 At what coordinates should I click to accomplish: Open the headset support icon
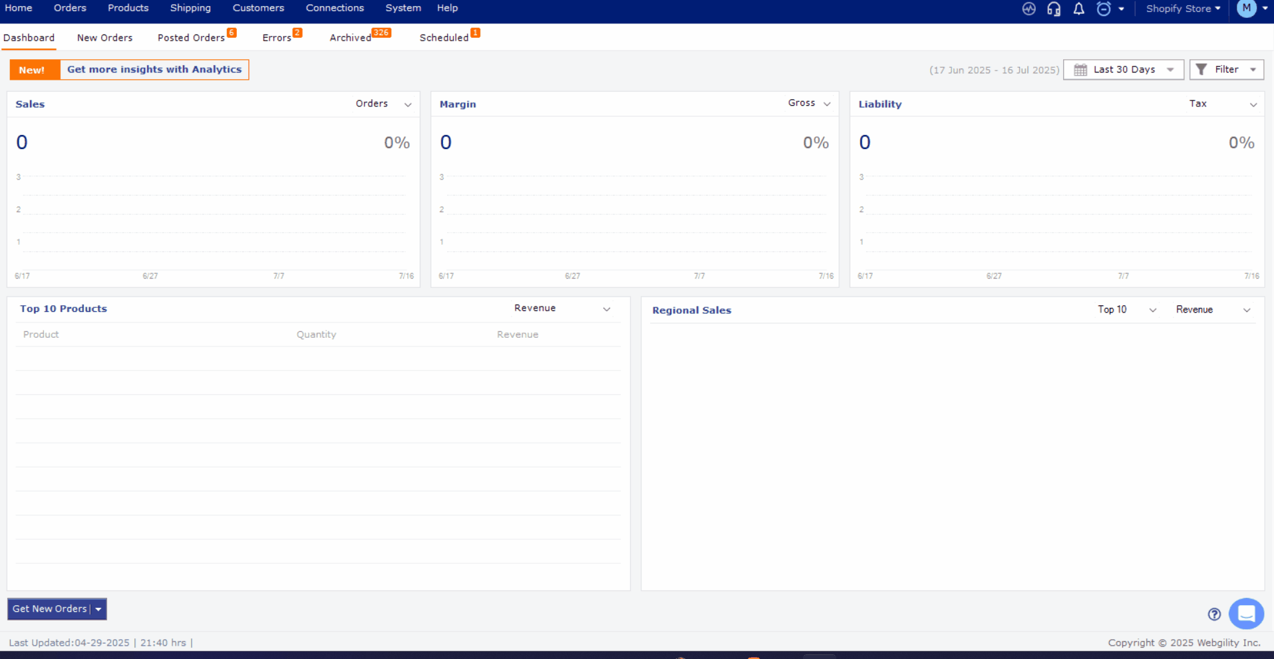tap(1053, 9)
